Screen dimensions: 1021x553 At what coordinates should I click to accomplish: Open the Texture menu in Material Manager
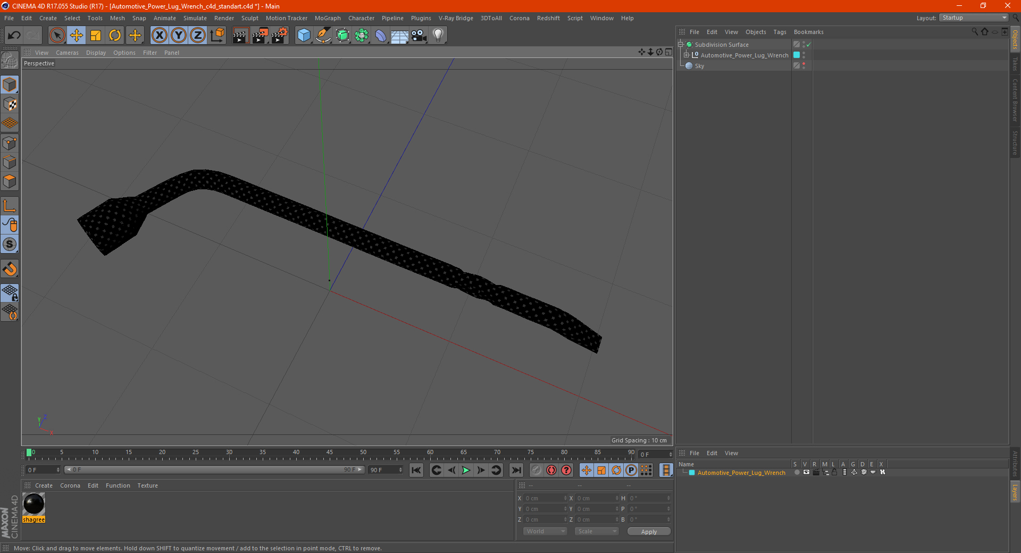(x=147, y=485)
